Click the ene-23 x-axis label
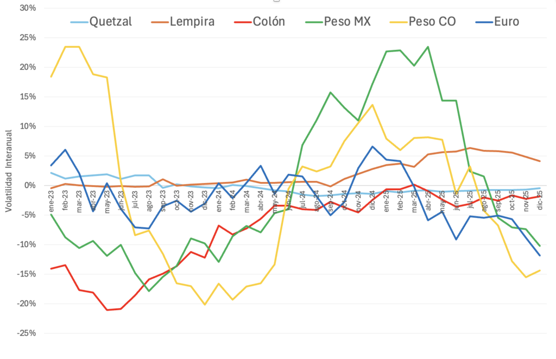This screenshot has width=556, height=359. coord(52,205)
